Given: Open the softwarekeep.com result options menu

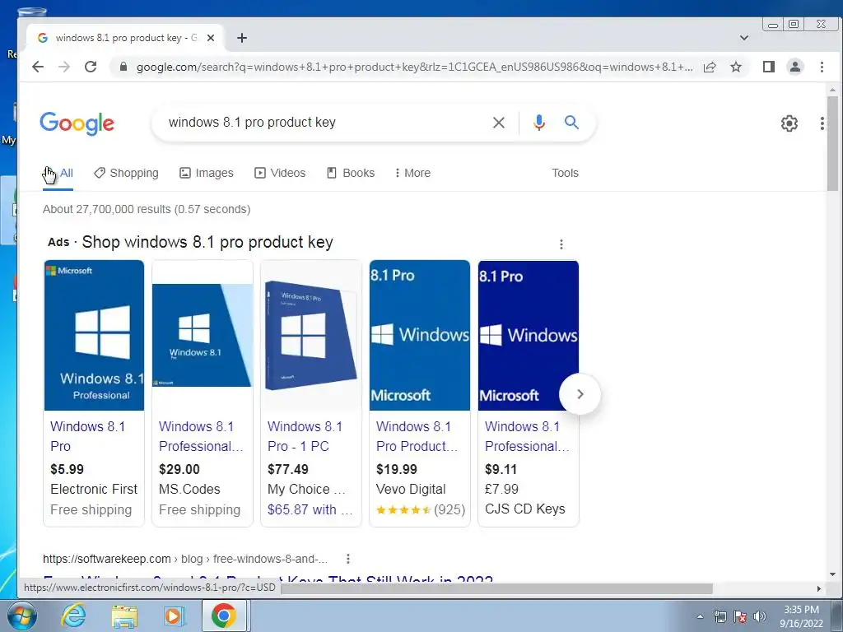Looking at the screenshot, I should tap(348, 559).
